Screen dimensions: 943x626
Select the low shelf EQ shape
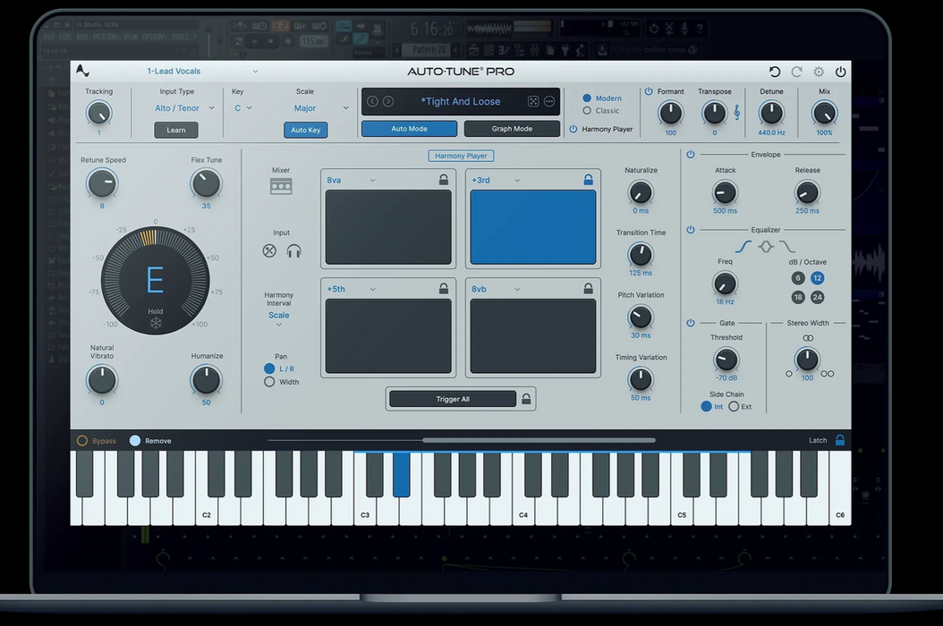click(743, 247)
